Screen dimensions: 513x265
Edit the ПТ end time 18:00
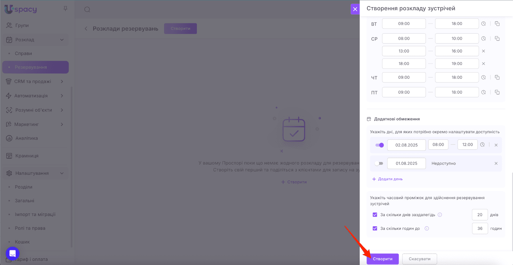pyautogui.click(x=457, y=92)
